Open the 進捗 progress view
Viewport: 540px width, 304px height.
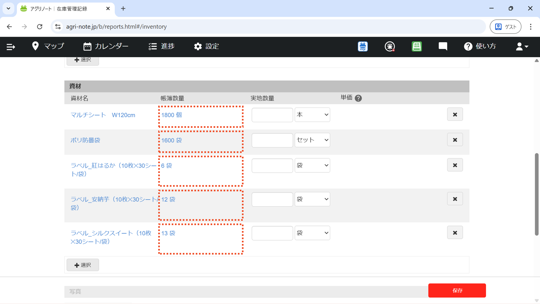pyautogui.click(x=161, y=46)
